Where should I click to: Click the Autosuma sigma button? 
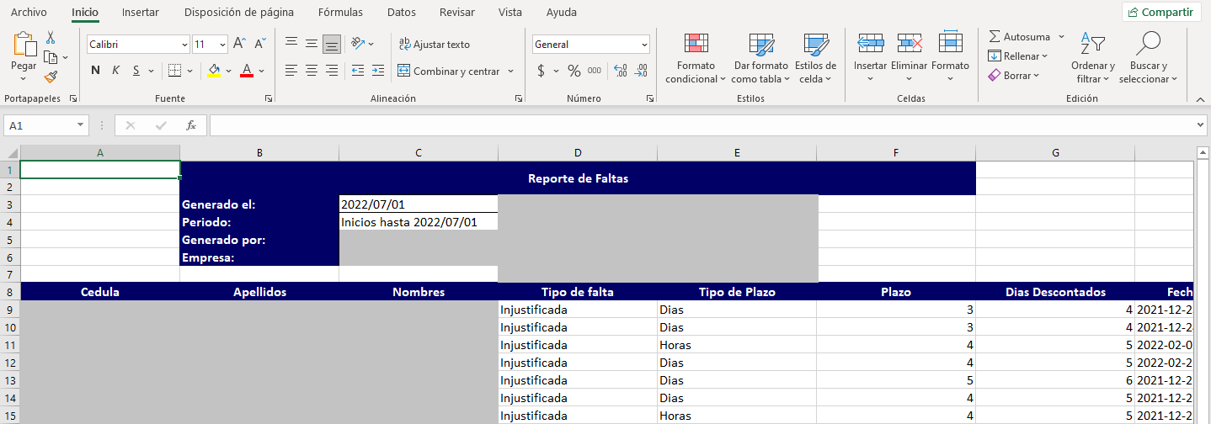1019,37
